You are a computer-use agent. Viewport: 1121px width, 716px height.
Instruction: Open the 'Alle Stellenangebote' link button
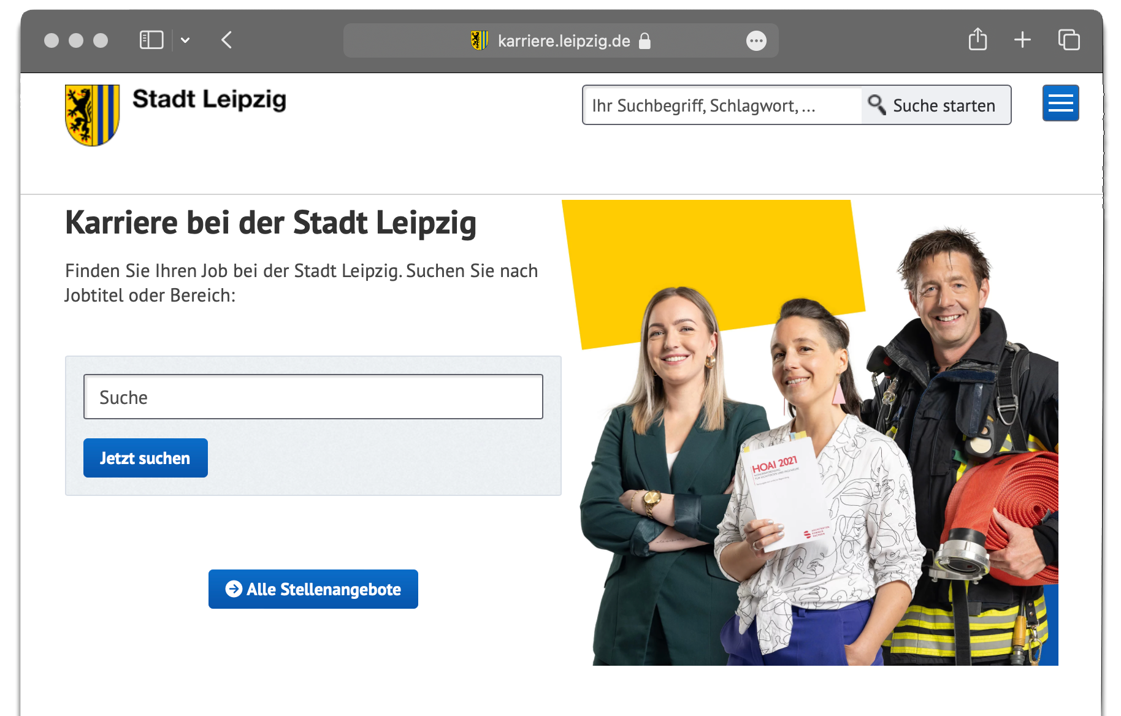coord(313,589)
